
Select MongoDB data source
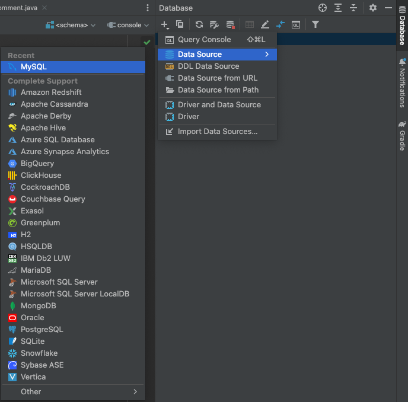click(x=73, y=306)
